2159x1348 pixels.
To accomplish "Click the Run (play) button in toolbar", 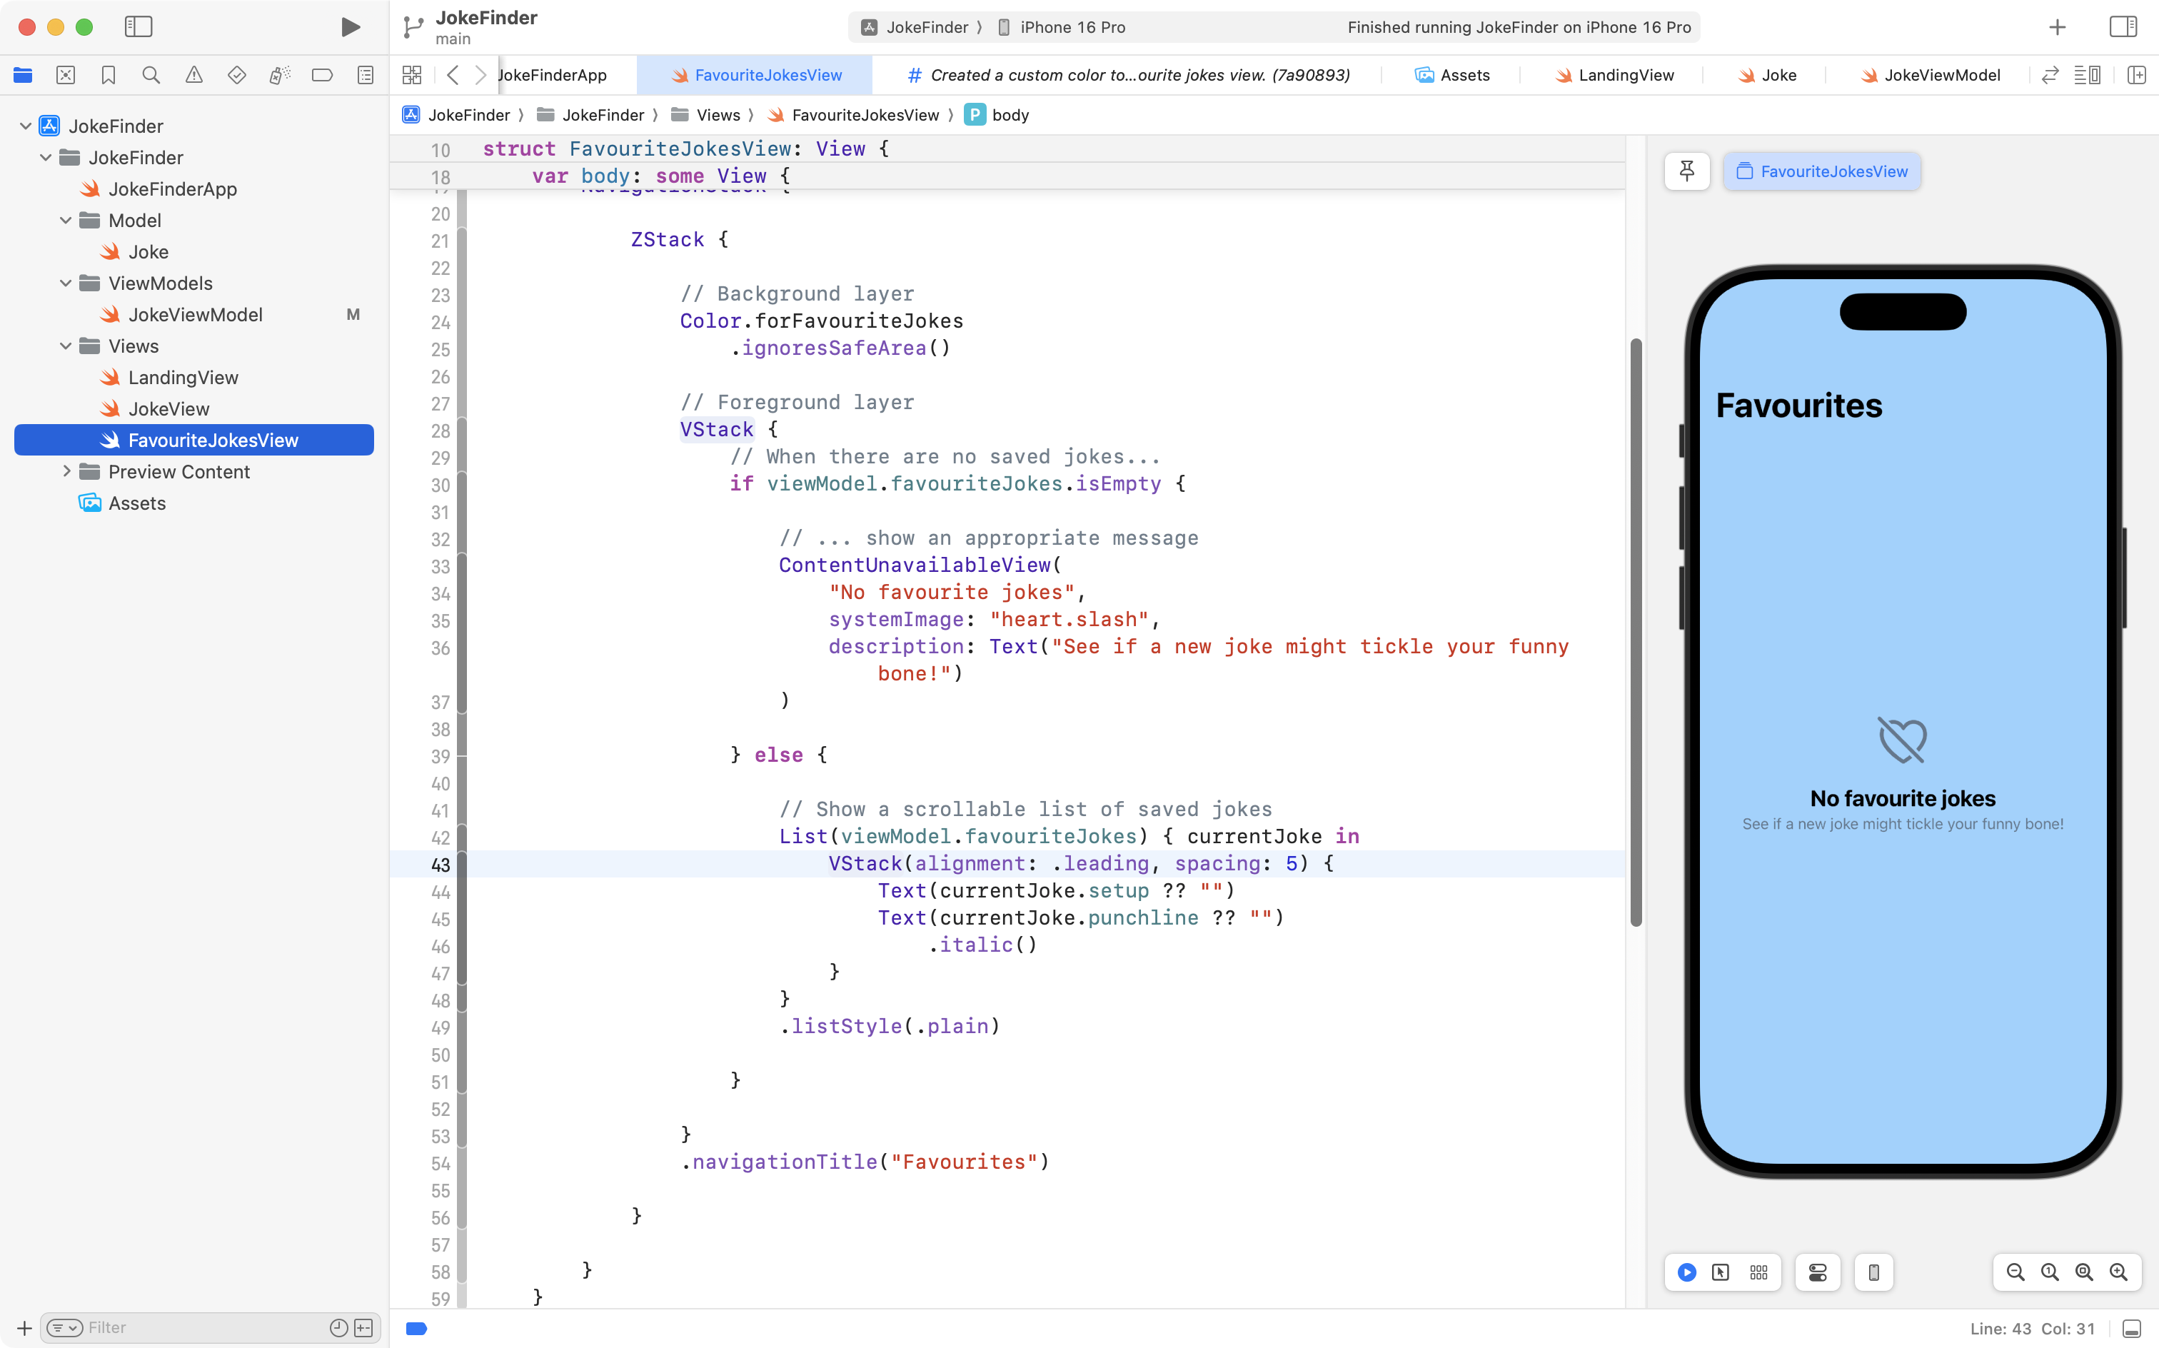I will coord(351,26).
